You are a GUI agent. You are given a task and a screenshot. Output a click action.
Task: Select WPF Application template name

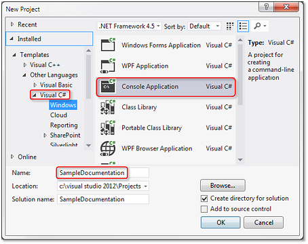[x=145, y=66]
